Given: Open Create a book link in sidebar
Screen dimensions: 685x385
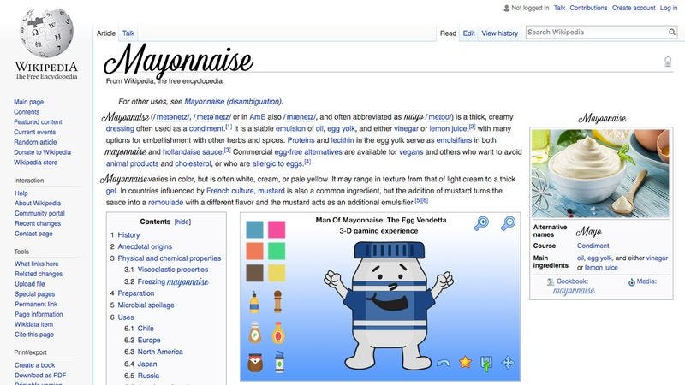Looking at the screenshot, I should pyautogui.click(x=34, y=365).
